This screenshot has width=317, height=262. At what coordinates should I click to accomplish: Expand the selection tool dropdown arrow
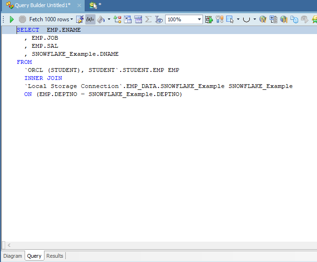238,19
